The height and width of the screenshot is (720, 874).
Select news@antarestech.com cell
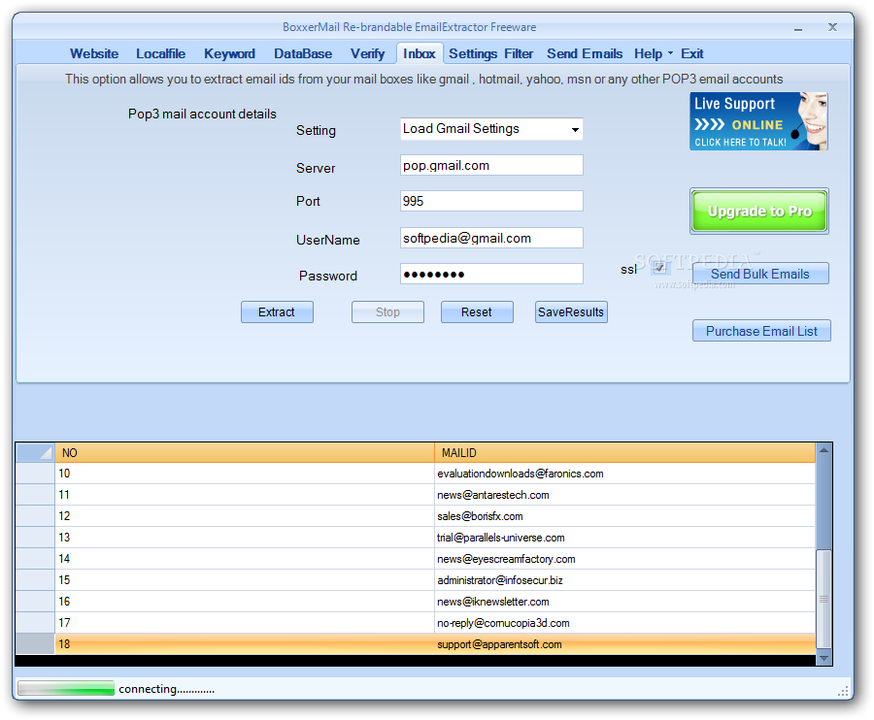(x=624, y=495)
